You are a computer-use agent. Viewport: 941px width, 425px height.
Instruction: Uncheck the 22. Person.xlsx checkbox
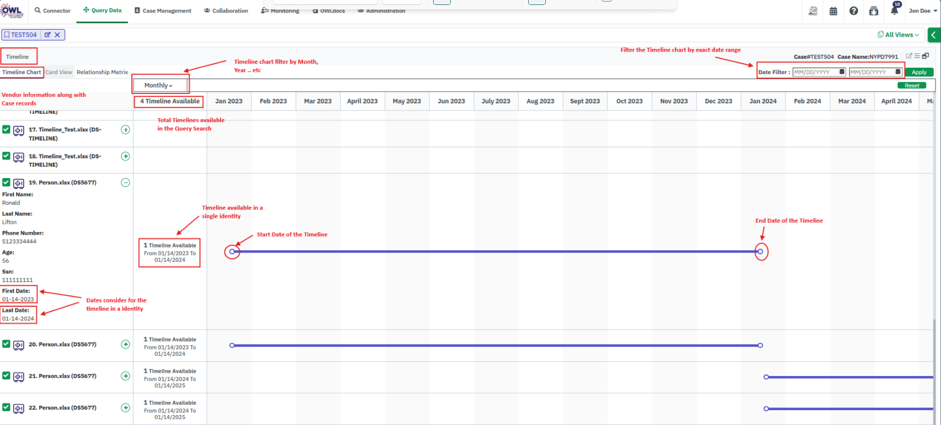(6, 407)
